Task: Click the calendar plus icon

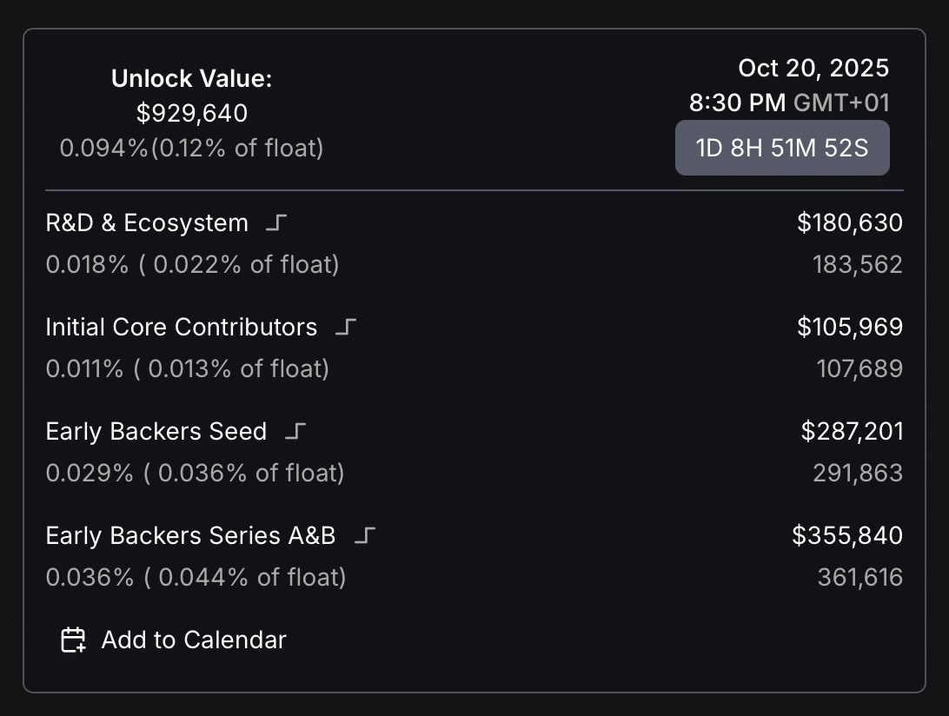Action: pos(73,640)
